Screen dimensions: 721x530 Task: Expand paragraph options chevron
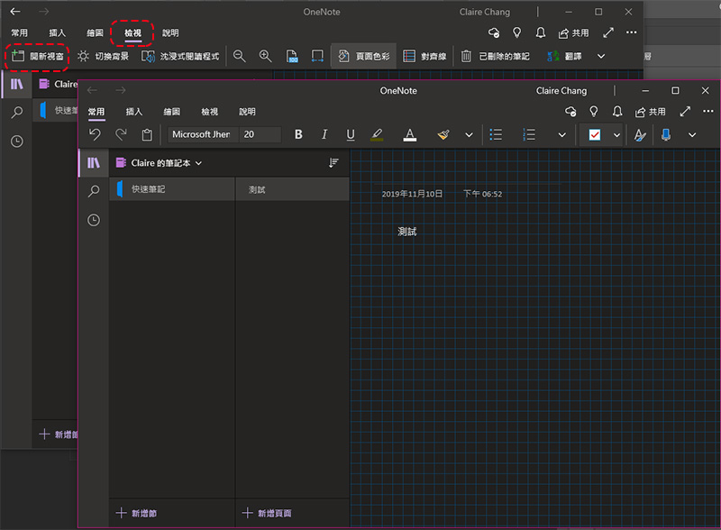(x=561, y=135)
